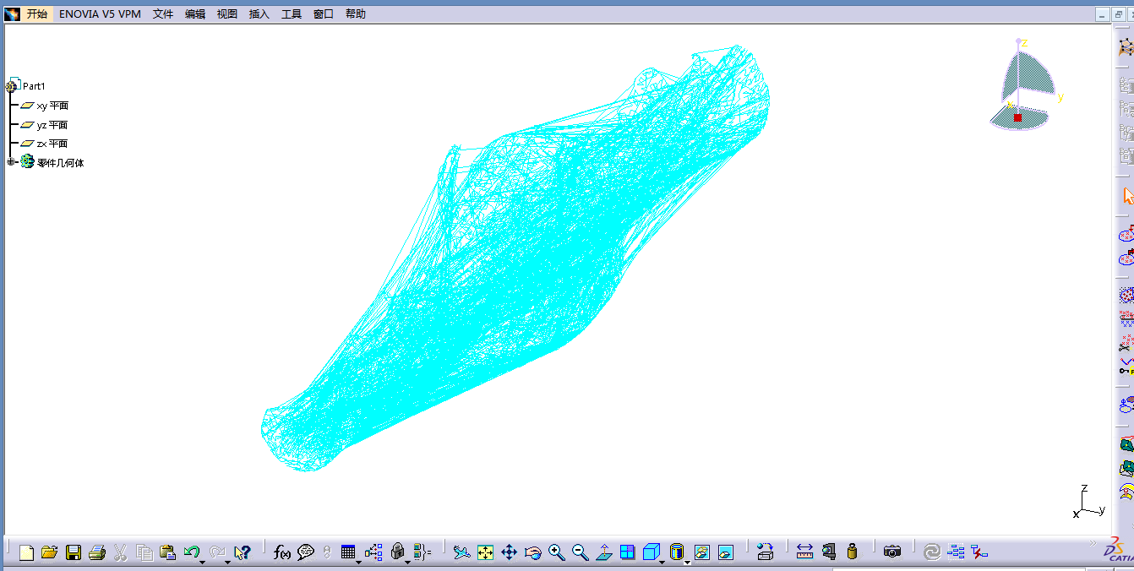Click the Capture camera icon
1134x571 pixels.
pyautogui.click(x=892, y=552)
